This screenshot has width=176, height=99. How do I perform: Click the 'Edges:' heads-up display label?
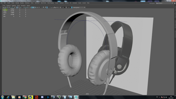5,11
